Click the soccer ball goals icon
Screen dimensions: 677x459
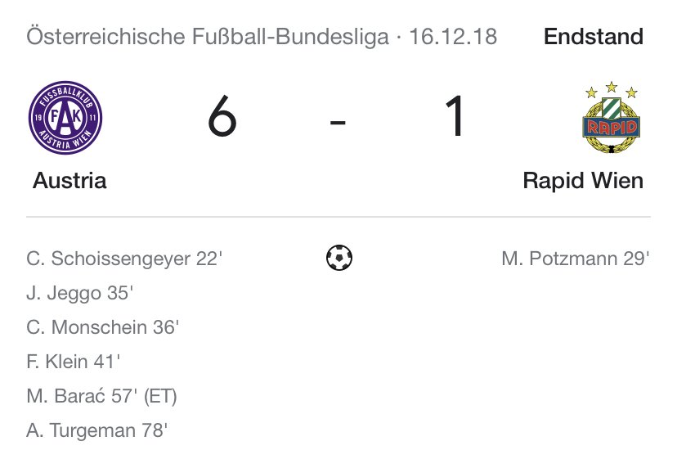tap(338, 259)
